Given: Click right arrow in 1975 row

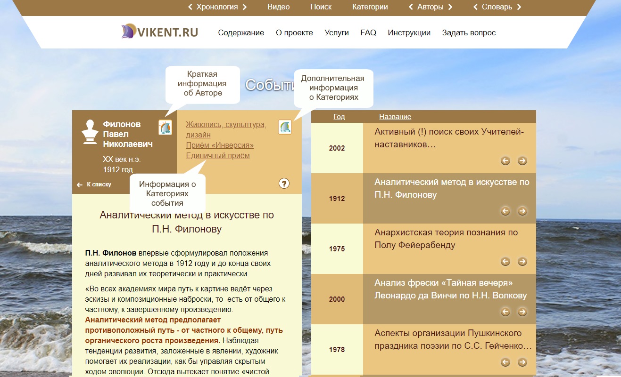Looking at the screenshot, I should coord(522,262).
